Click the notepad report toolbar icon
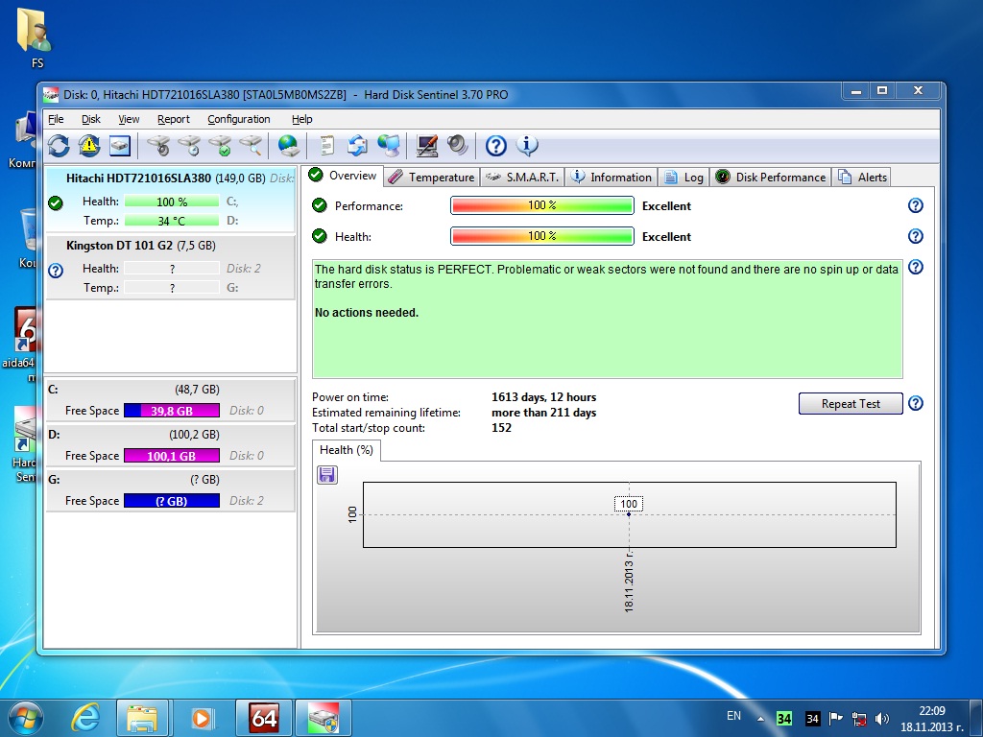Screen dimensions: 983x737 (326, 146)
